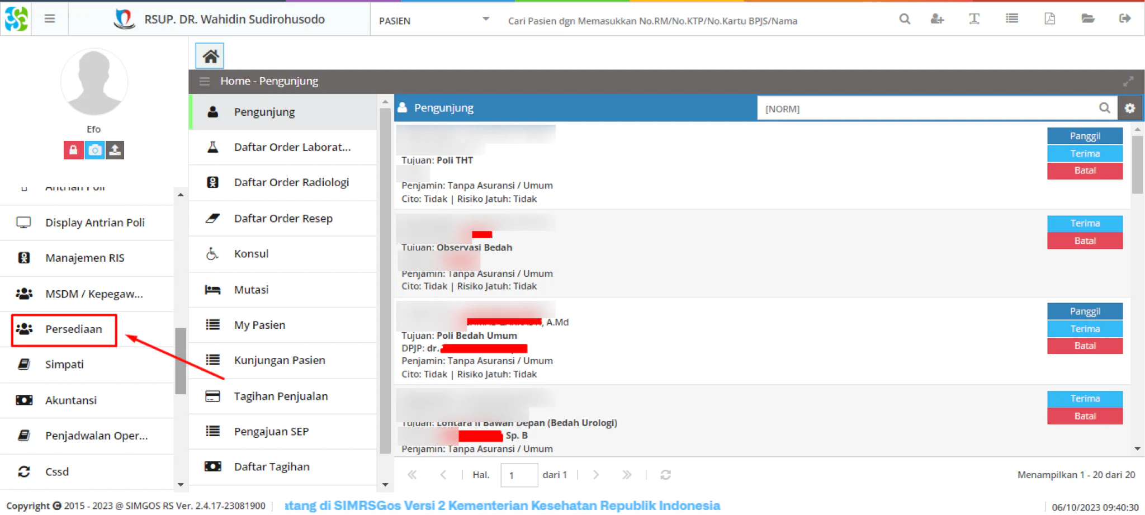Click the add patient icon in top toolbar
The image size is (1145, 515).
[x=937, y=19]
